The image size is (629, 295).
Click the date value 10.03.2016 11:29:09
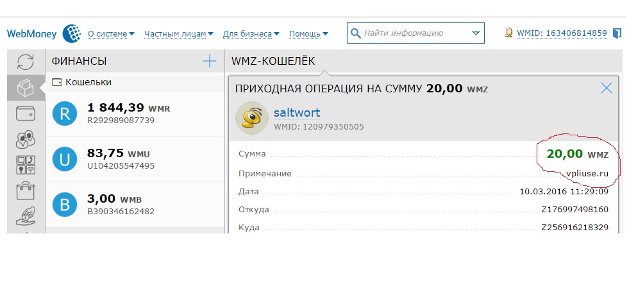pyautogui.click(x=564, y=192)
